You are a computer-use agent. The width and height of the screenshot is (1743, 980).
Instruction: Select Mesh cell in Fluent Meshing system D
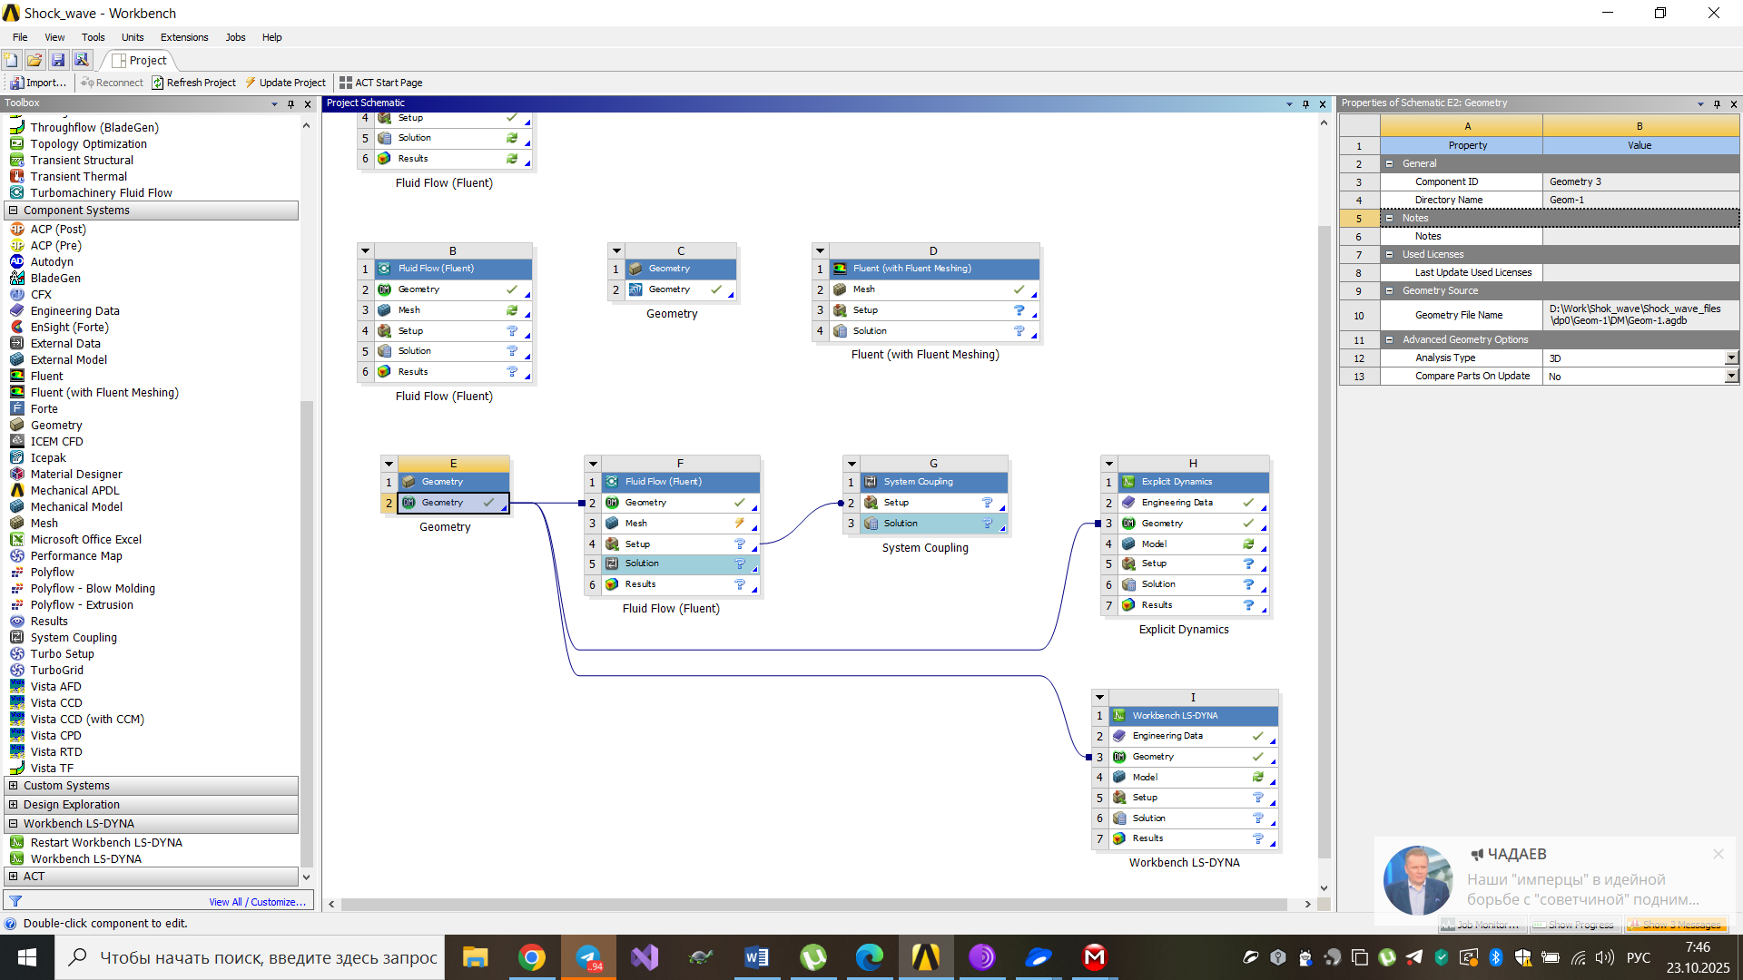point(933,289)
